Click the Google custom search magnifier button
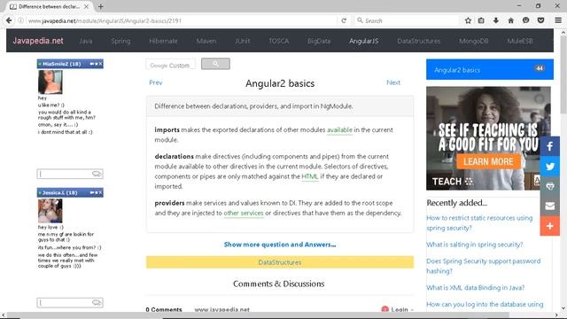Screen dimensions: 567x319 click(x=215, y=64)
